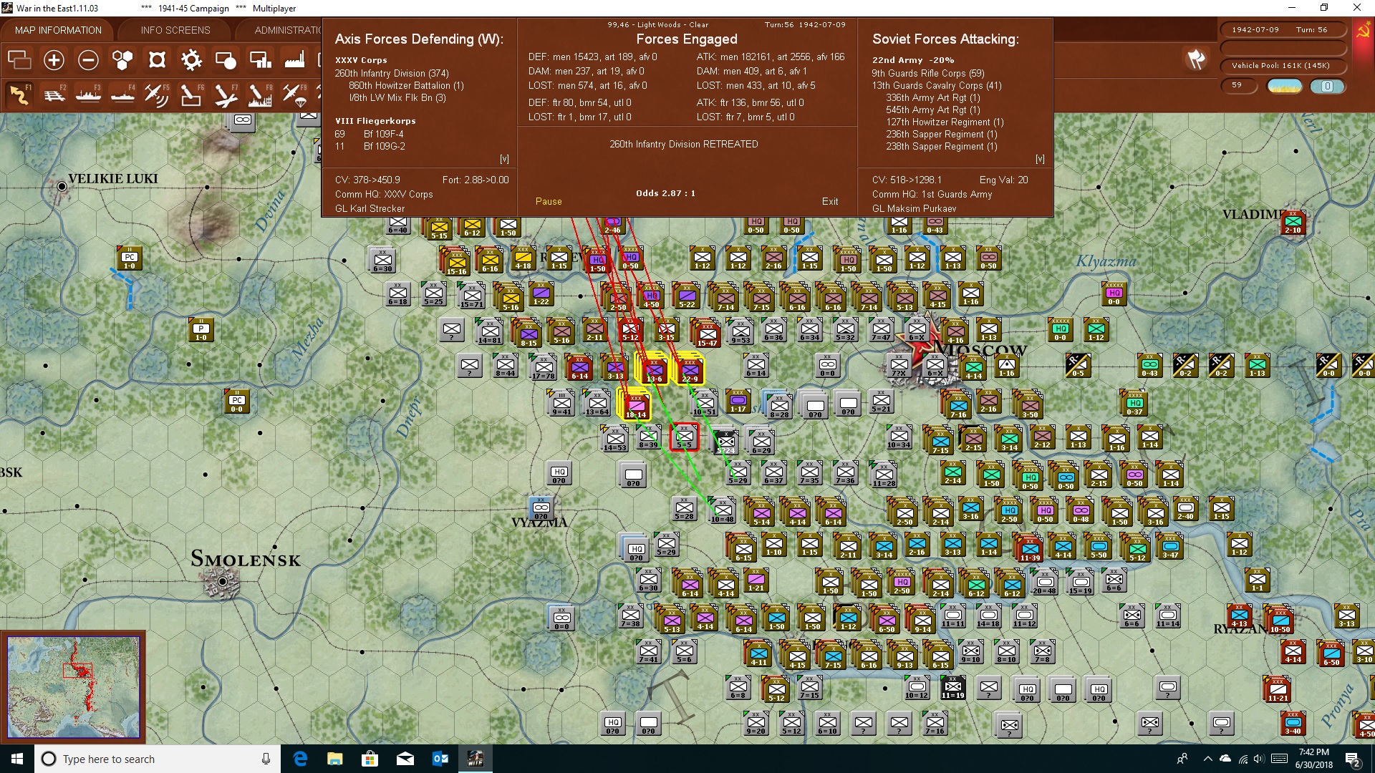Click the Velikie Luki city marker
Screen dimensions: 1375x773
(62, 187)
